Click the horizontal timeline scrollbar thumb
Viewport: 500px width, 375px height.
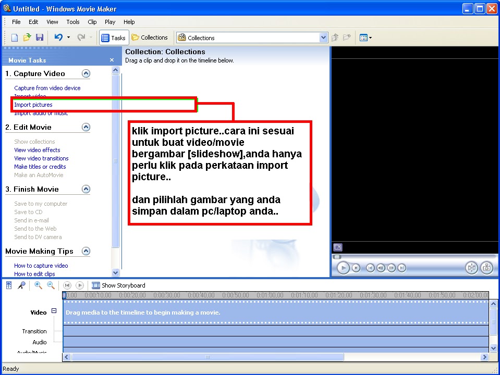(x=208, y=357)
